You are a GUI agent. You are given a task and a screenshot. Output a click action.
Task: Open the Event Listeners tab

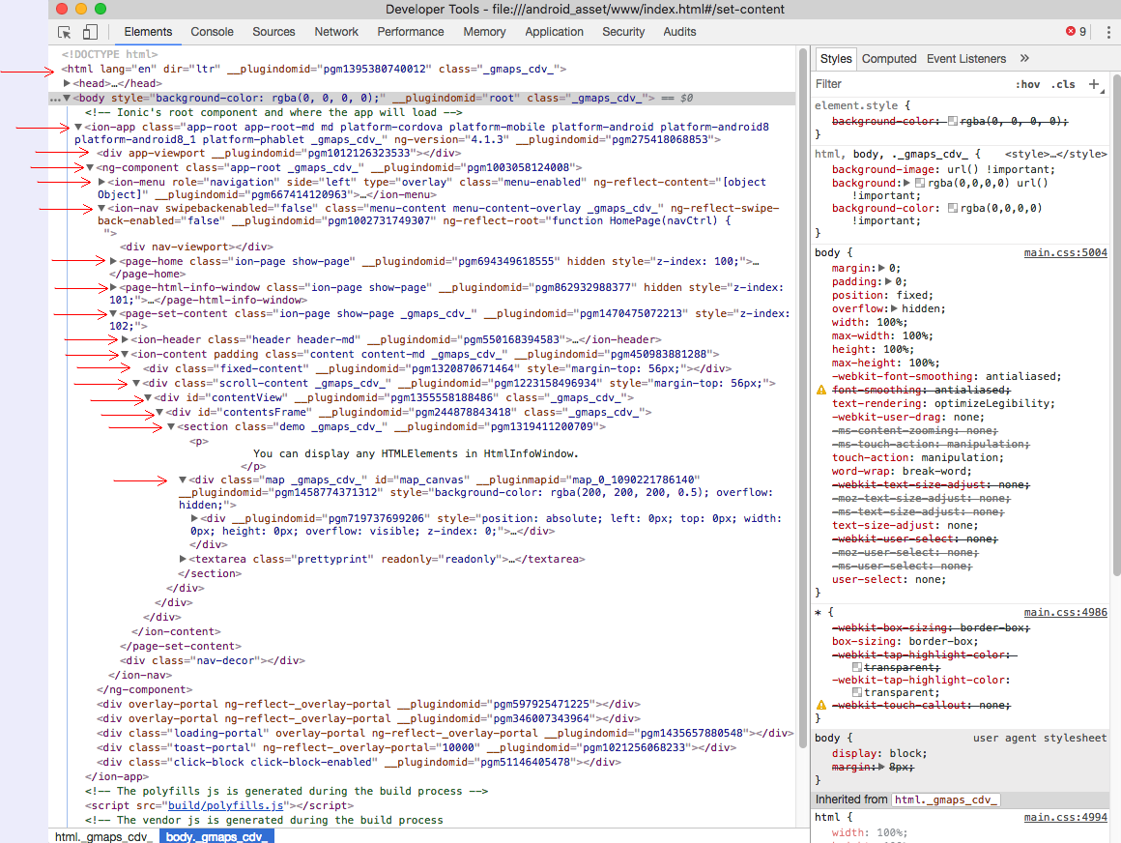pos(965,59)
